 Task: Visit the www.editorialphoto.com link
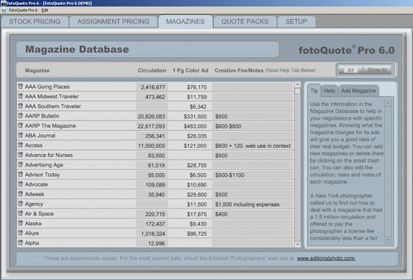[x=326, y=258]
